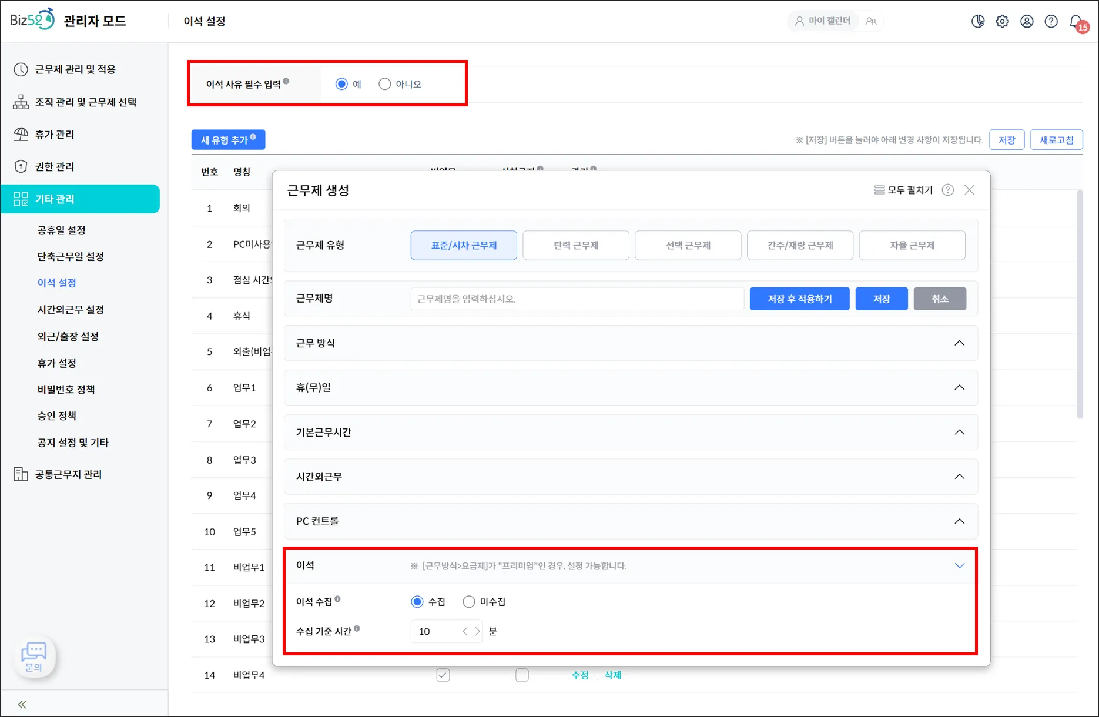Collapse the 이석 section
This screenshot has width=1099, height=717.
tap(959, 565)
